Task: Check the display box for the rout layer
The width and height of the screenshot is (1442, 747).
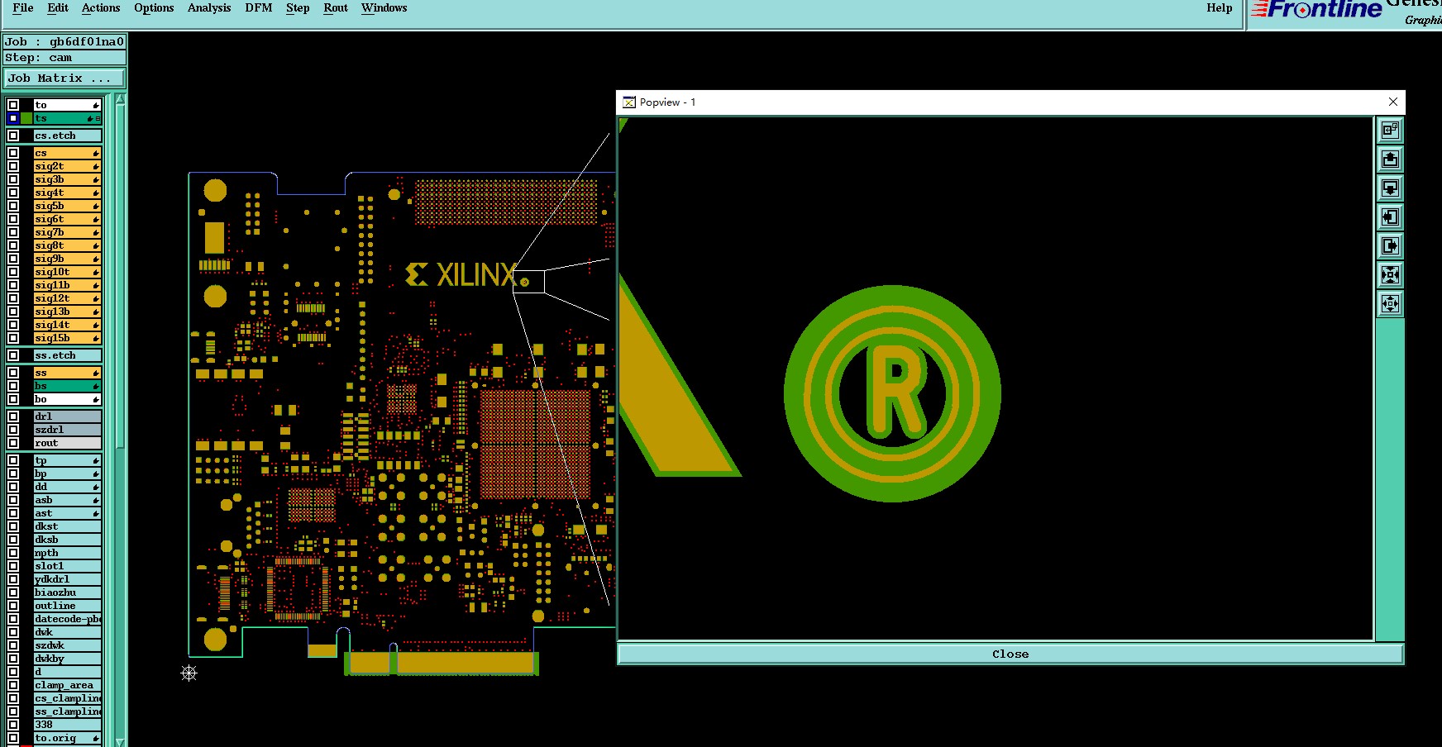Action: [x=13, y=443]
